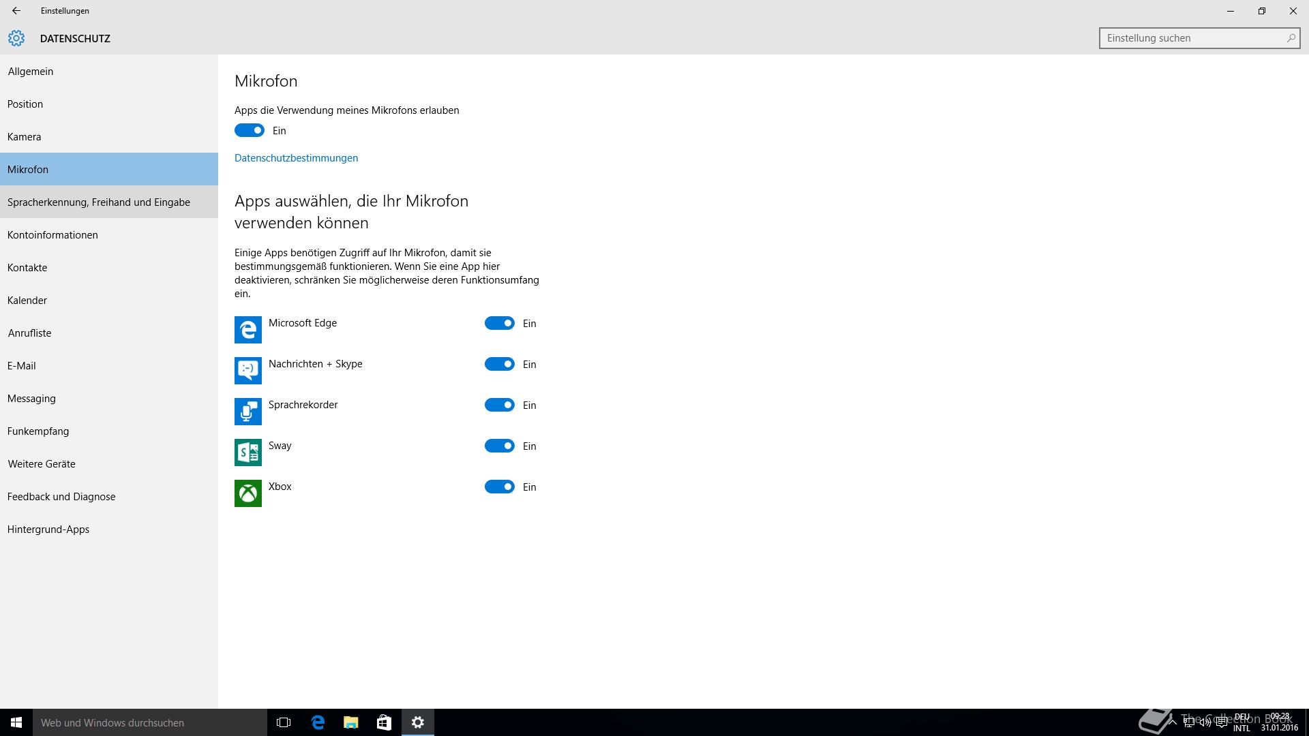This screenshot has height=736, width=1309.
Task: Open the Anrufliste section
Action: tap(109, 333)
